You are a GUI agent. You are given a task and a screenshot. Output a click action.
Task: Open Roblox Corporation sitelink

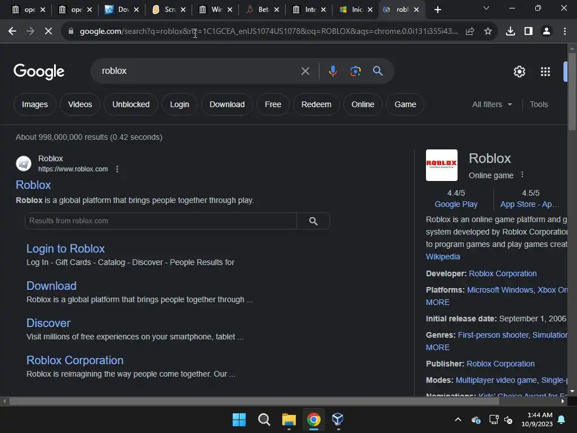pyautogui.click(x=75, y=360)
